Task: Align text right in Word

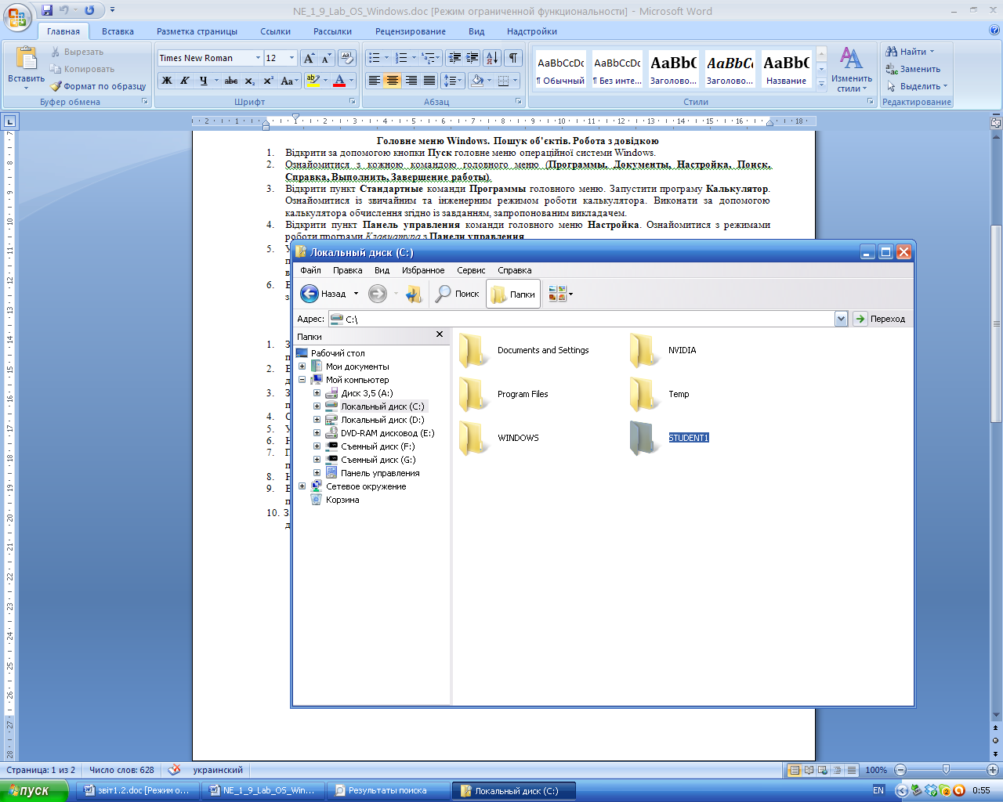Action: [x=411, y=81]
